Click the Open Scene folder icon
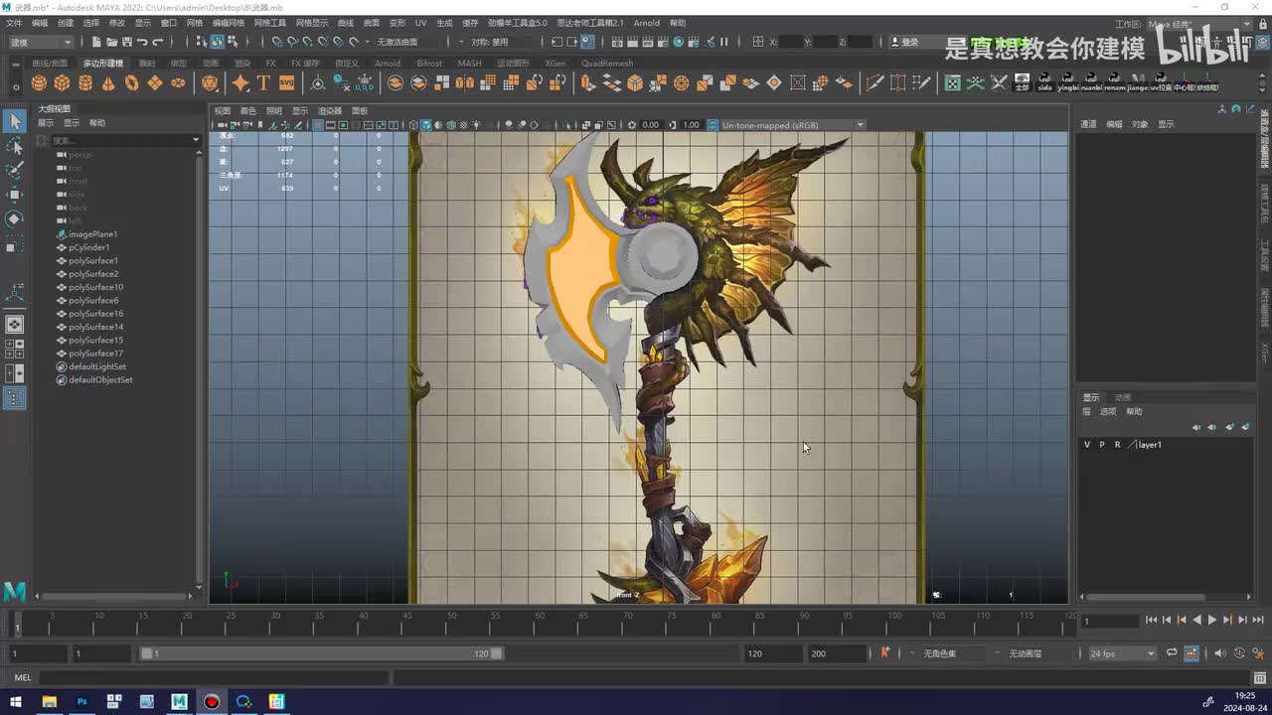The height and width of the screenshot is (715, 1272). (x=111, y=42)
